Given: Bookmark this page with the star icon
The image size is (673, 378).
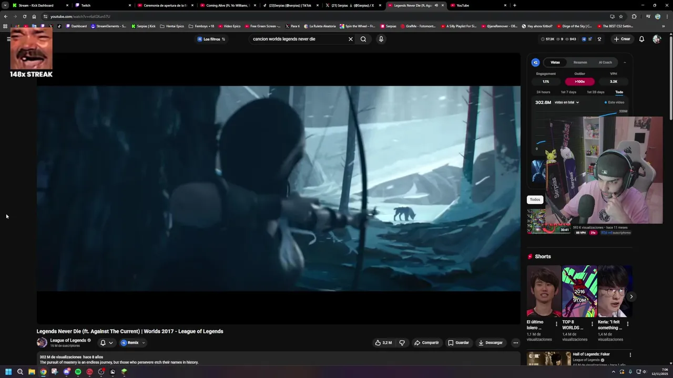Looking at the screenshot, I should (x=621, y=16).
